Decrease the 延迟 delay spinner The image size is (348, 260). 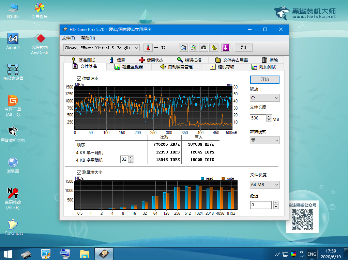pyautogui.click(x=276, y=207)
